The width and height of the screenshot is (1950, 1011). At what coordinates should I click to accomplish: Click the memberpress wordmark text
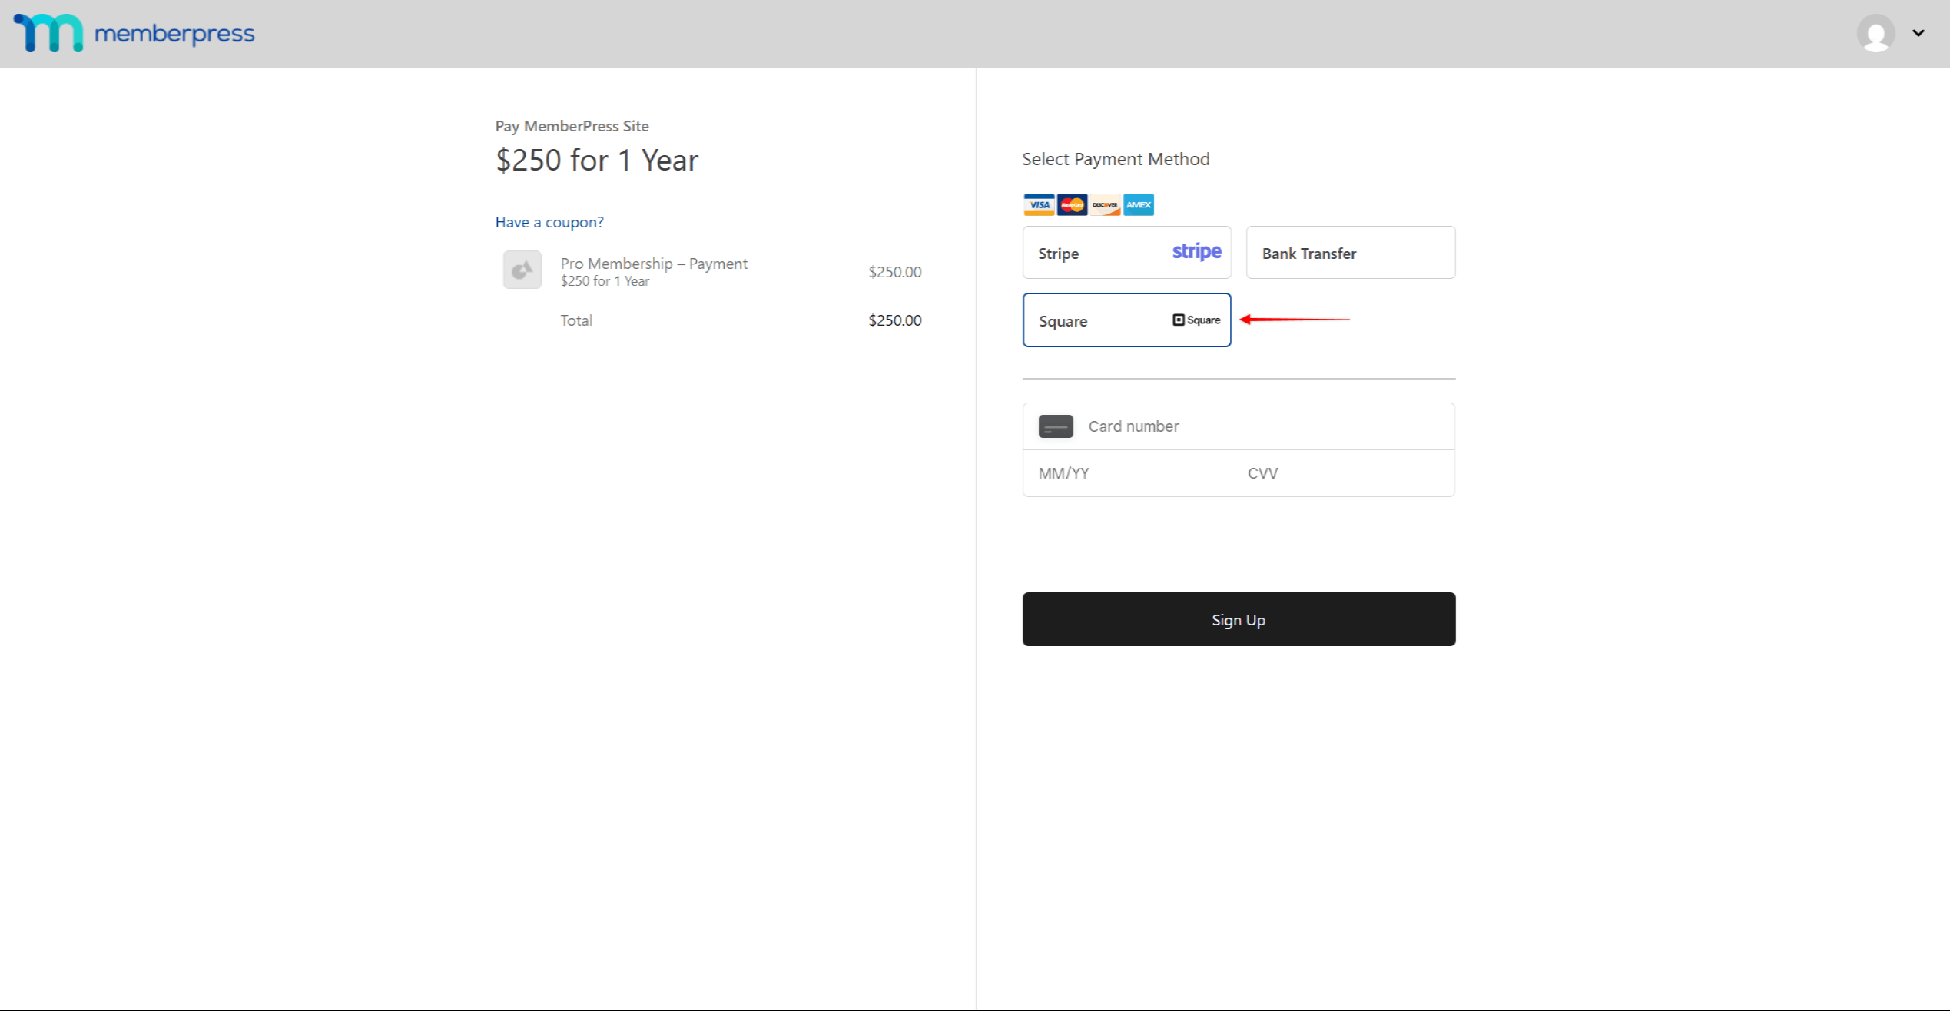[x=174, y=34]
